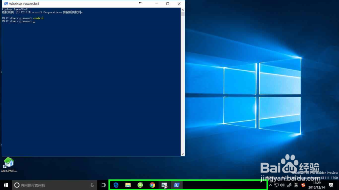Select the PowerShell taskbar icon
This screenshot has height=190, width=339.
click(x=177, y=185)
